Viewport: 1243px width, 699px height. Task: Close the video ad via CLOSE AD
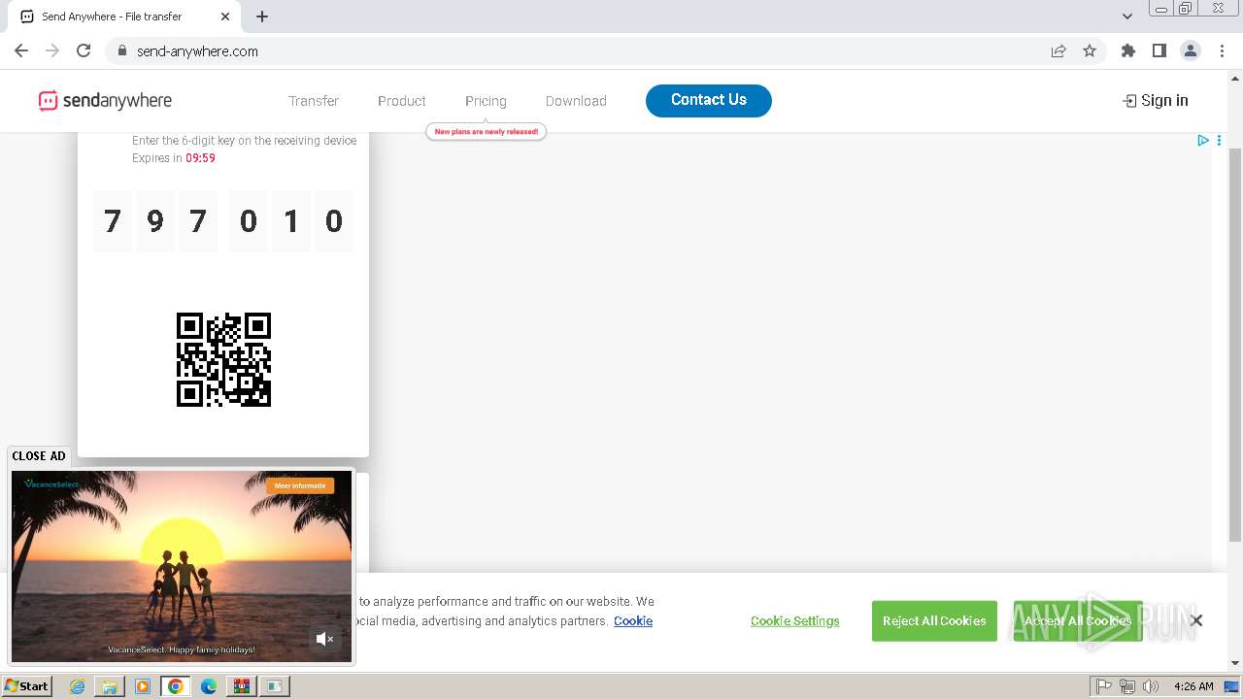pyautogui.click(x=39, y=455)
